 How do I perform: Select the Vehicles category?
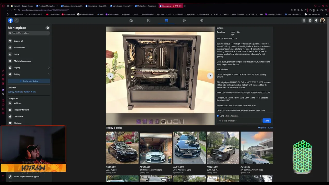tap(29, 103)
